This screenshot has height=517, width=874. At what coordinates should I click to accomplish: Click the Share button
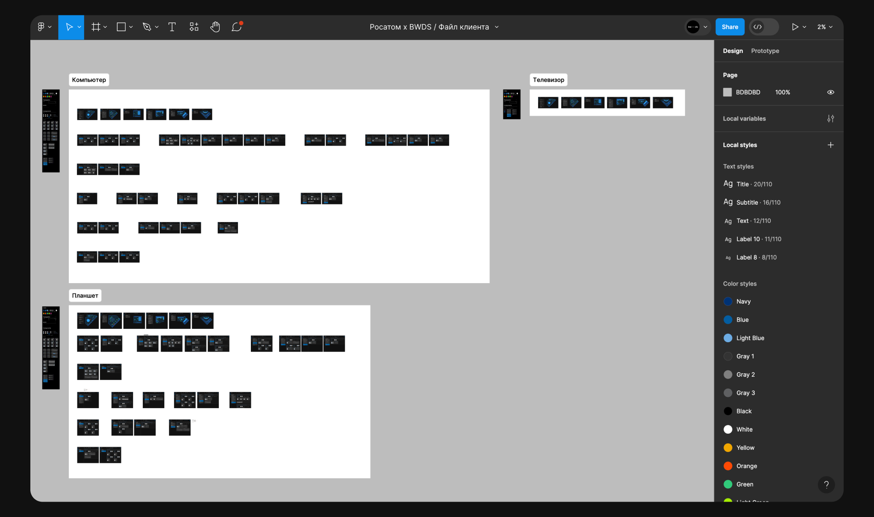(730, 27)
